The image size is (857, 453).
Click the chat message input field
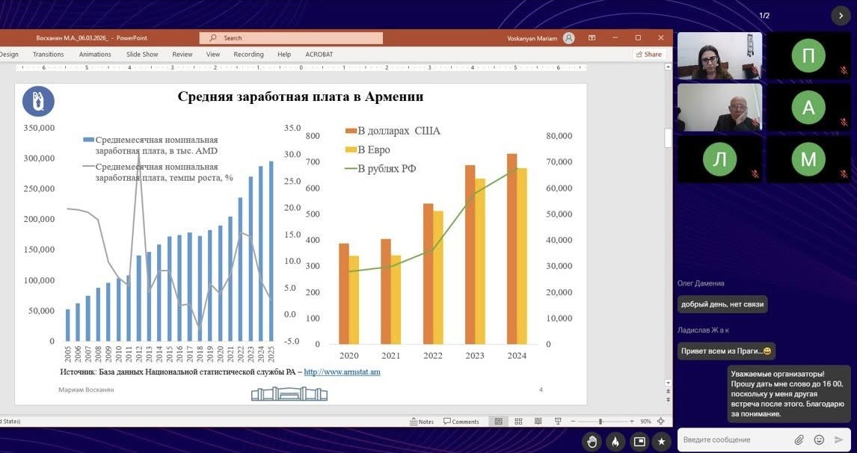click(733, 440)
